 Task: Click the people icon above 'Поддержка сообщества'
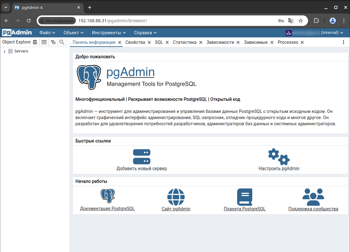point(313,197)
